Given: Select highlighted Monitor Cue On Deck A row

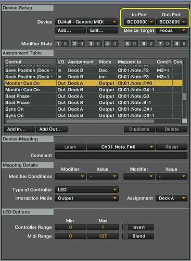Looking at the screenshot, I should [93, 83].
